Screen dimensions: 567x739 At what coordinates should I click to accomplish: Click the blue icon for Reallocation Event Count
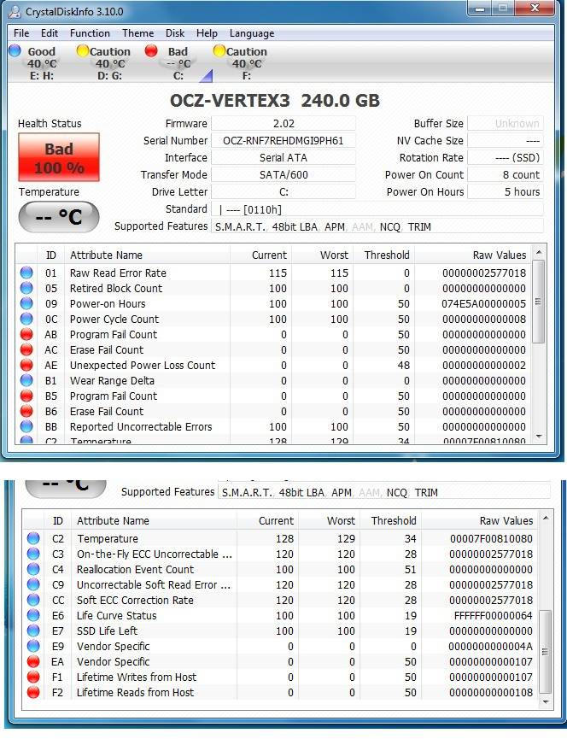click(x=33, y=569)
